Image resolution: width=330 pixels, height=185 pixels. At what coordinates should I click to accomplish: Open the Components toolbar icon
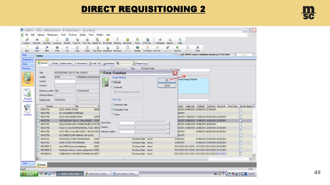(x=27, y=41)
